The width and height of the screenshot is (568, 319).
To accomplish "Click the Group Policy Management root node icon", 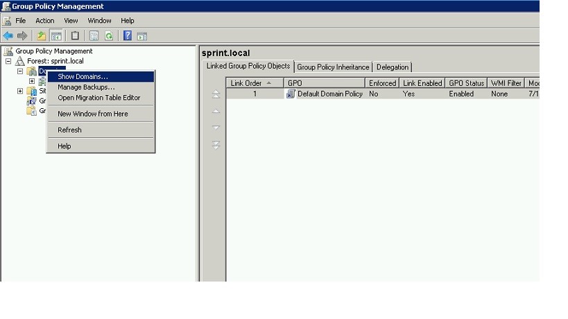I will click(8, 51).
